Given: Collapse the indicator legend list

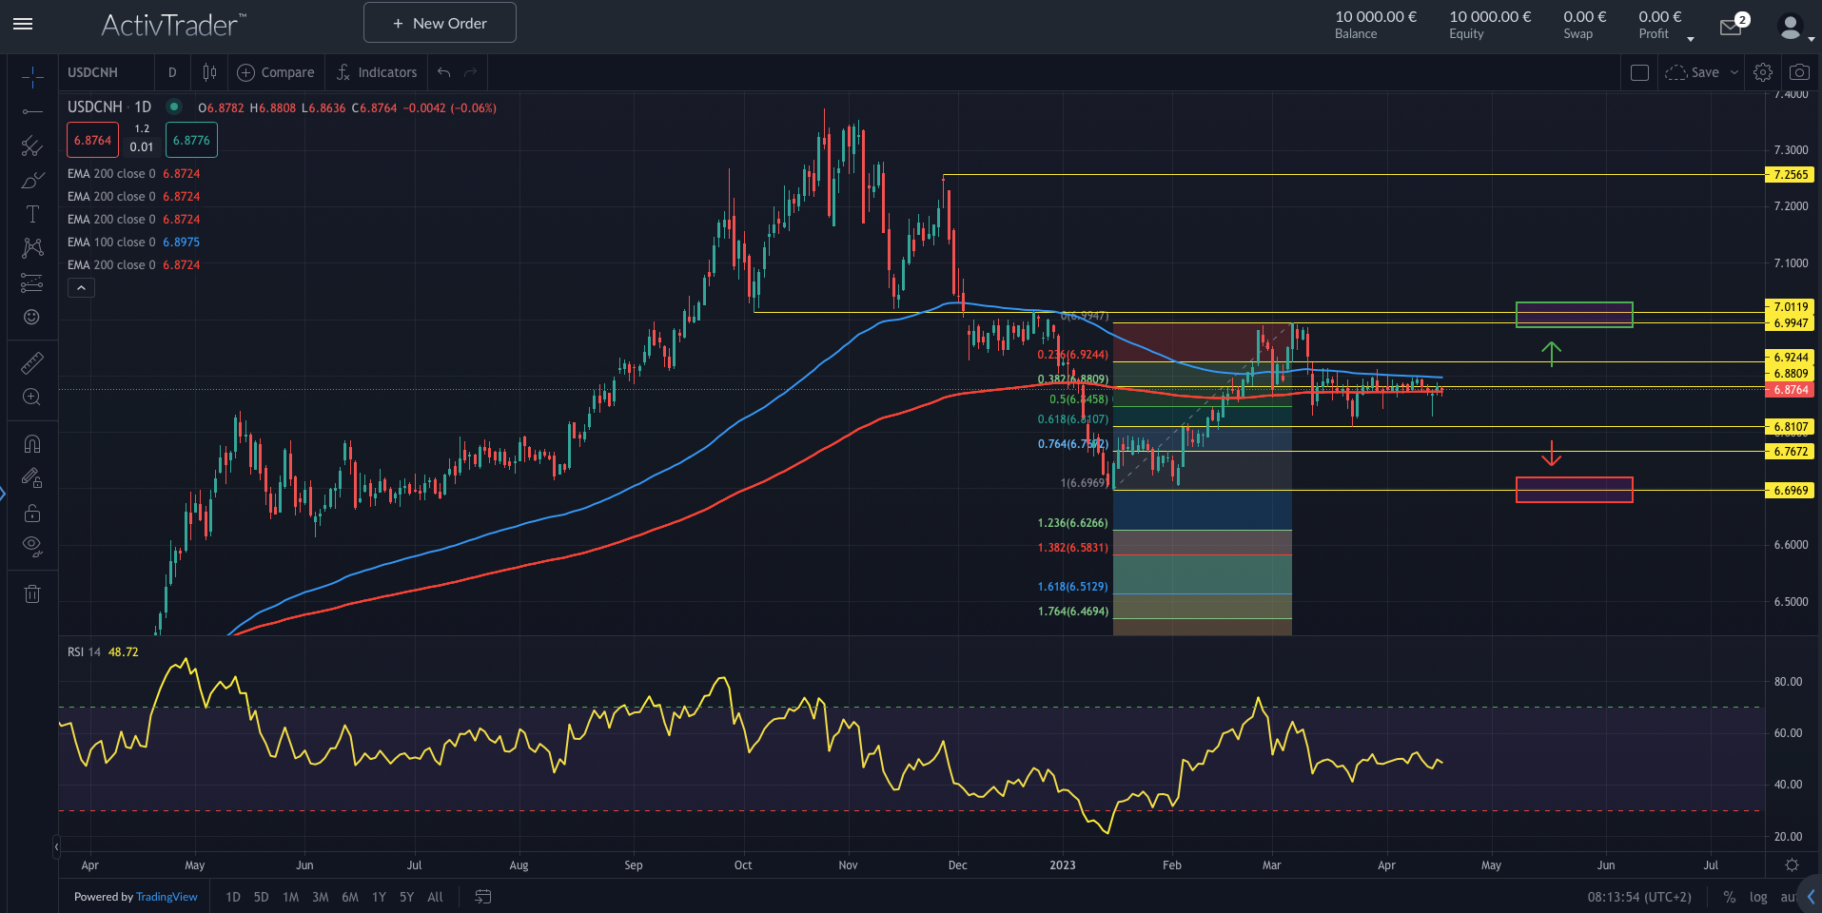Looking at the screenshot, I should tap(80, 286).
